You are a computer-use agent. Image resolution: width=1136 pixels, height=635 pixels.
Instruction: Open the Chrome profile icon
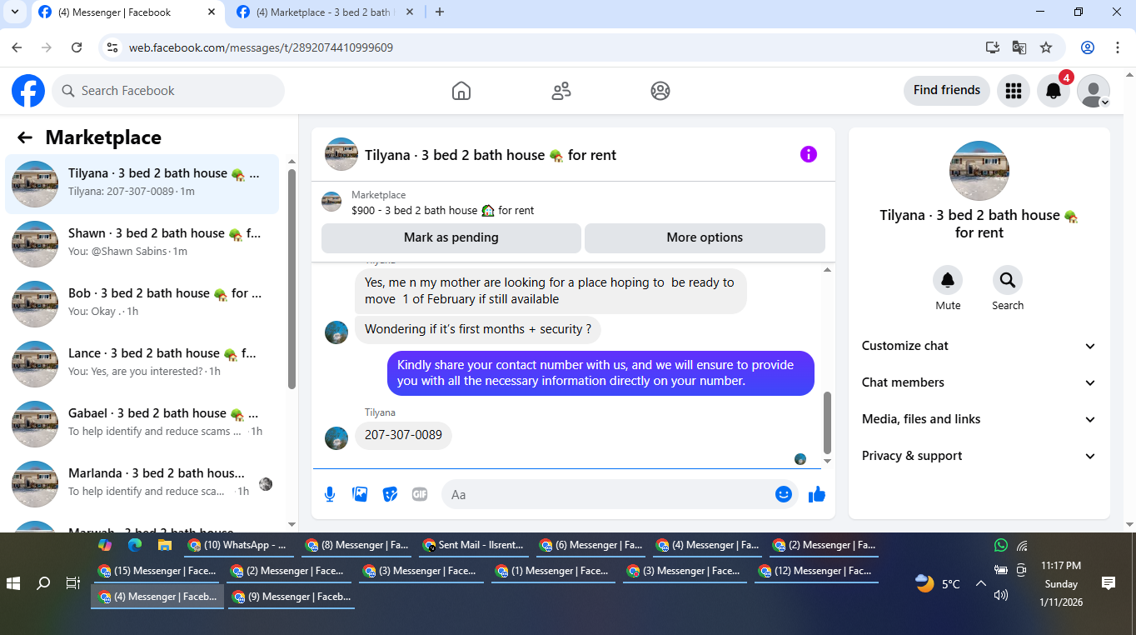tap(1087, 47)
